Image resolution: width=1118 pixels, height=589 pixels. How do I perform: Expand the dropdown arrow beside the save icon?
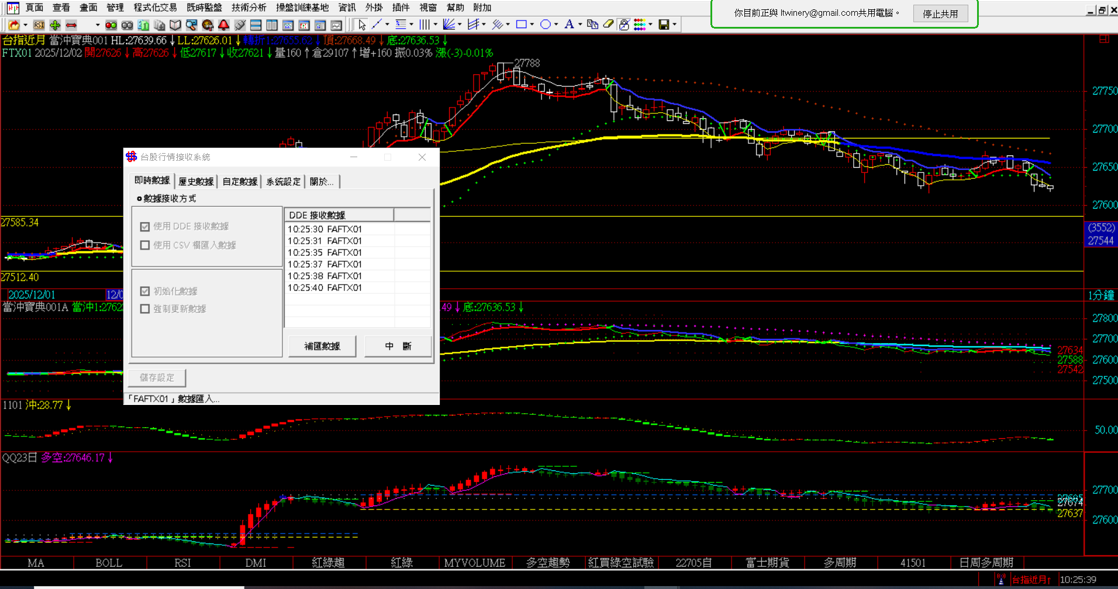(x=675, y=25)
